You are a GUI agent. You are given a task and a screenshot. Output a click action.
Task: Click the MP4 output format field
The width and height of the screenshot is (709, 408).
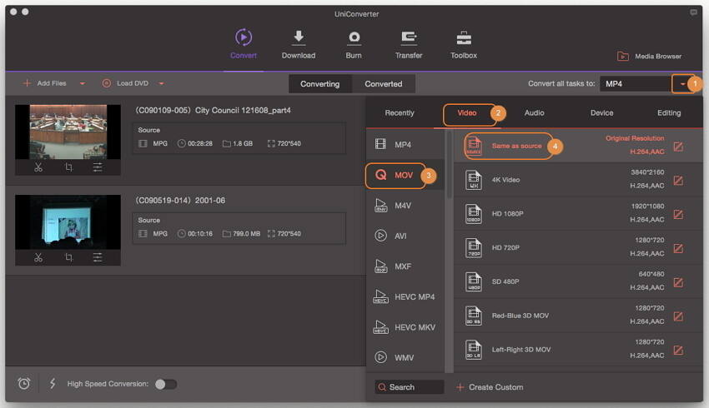tap(636, 84)
